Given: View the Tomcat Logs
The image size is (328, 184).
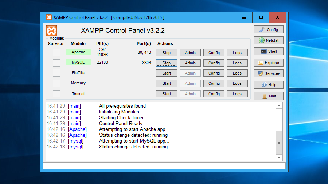Looking at the screenshot, I should pyautogui.click(x=237, y=94).
